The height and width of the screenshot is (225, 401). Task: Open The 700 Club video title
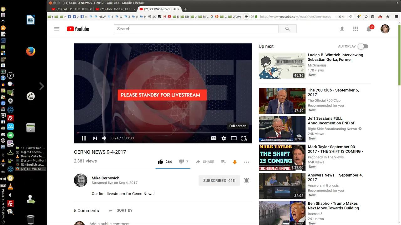click(333, 92)
